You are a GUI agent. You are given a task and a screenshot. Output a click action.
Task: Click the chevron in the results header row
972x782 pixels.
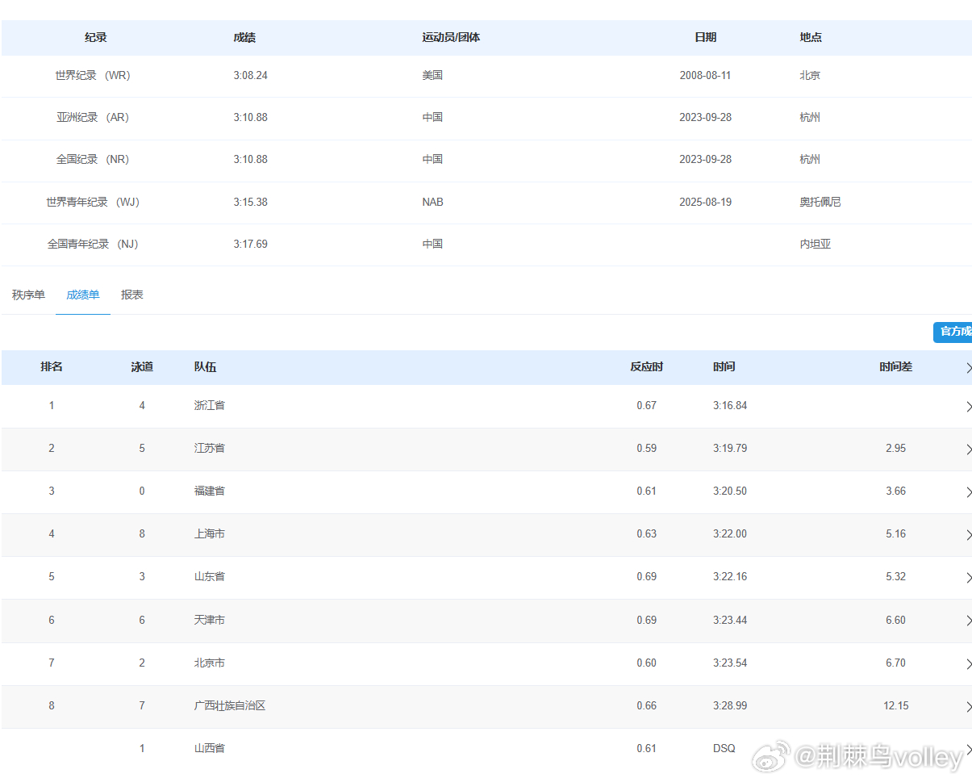(969, 368)
